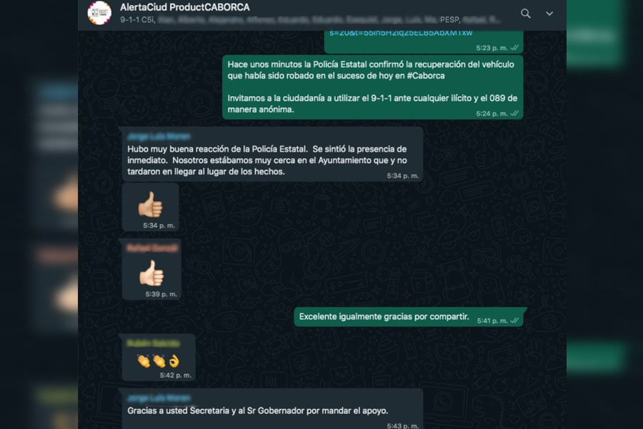Open blurred sender name above 5:39 thumbs-up

[x=152, y=247]
